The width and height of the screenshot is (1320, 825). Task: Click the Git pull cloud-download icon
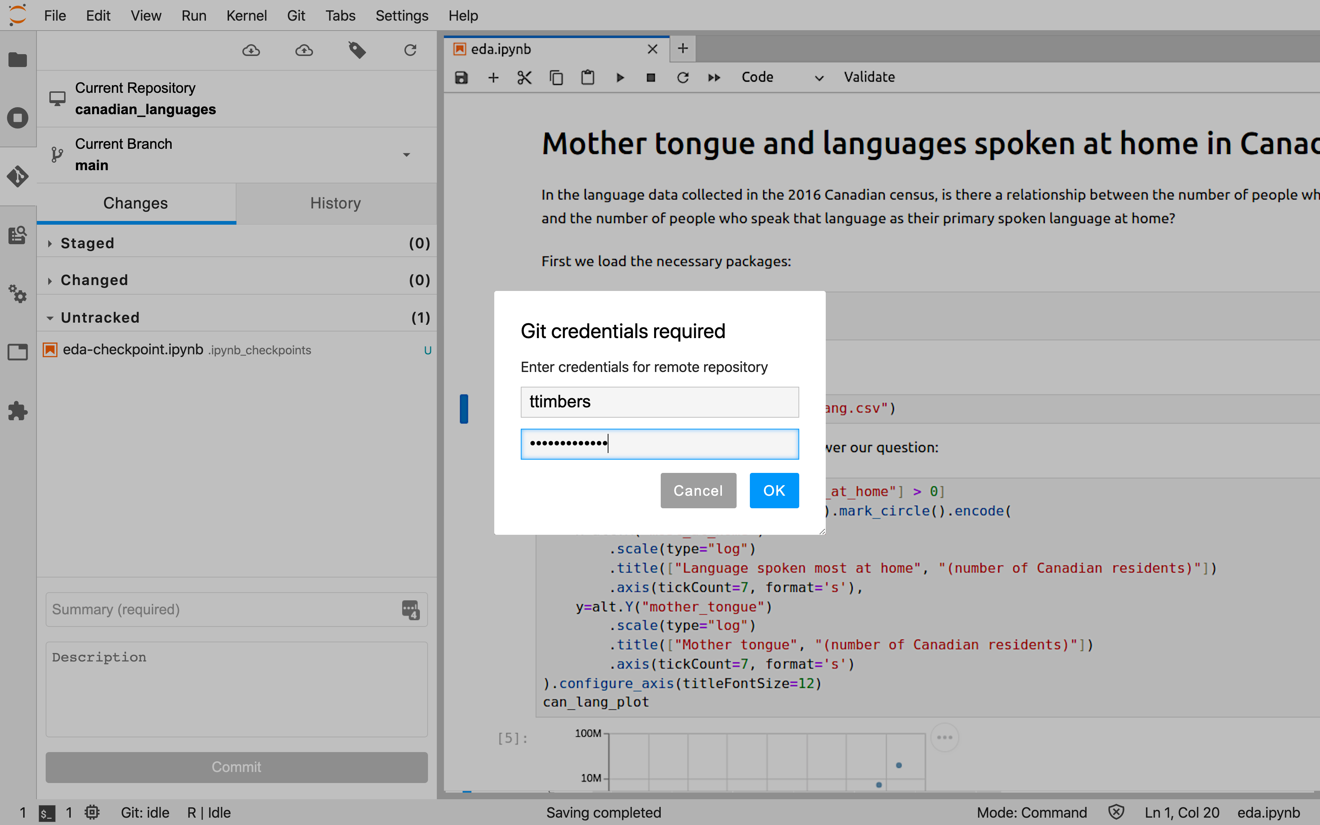[251, 50]
